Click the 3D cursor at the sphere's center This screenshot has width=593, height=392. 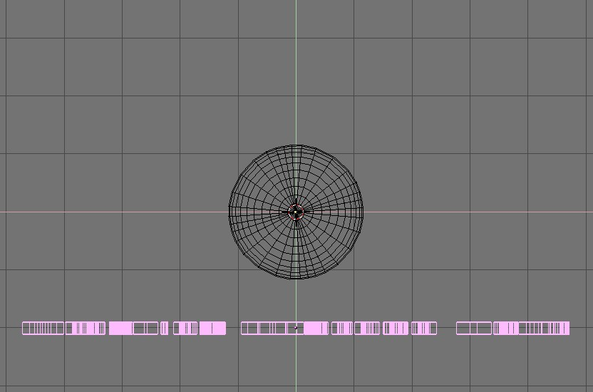click(296, 212)
